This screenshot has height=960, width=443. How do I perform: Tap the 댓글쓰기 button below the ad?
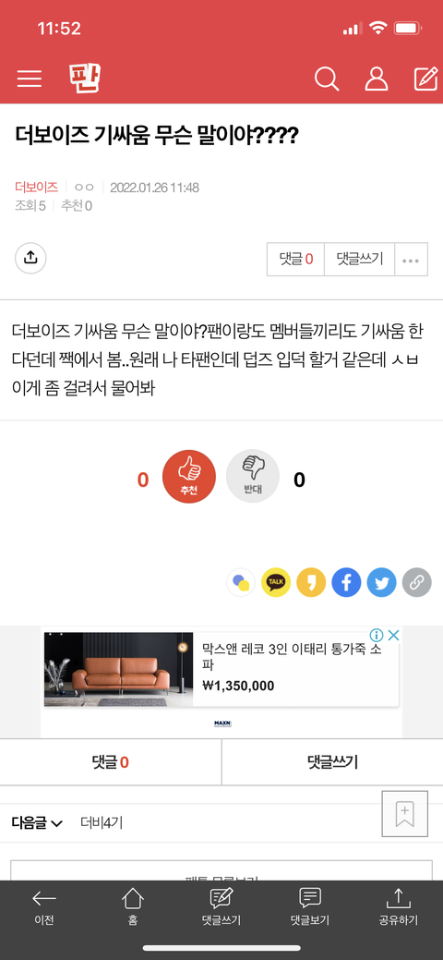pyautogui.click(x=332, y=762)
